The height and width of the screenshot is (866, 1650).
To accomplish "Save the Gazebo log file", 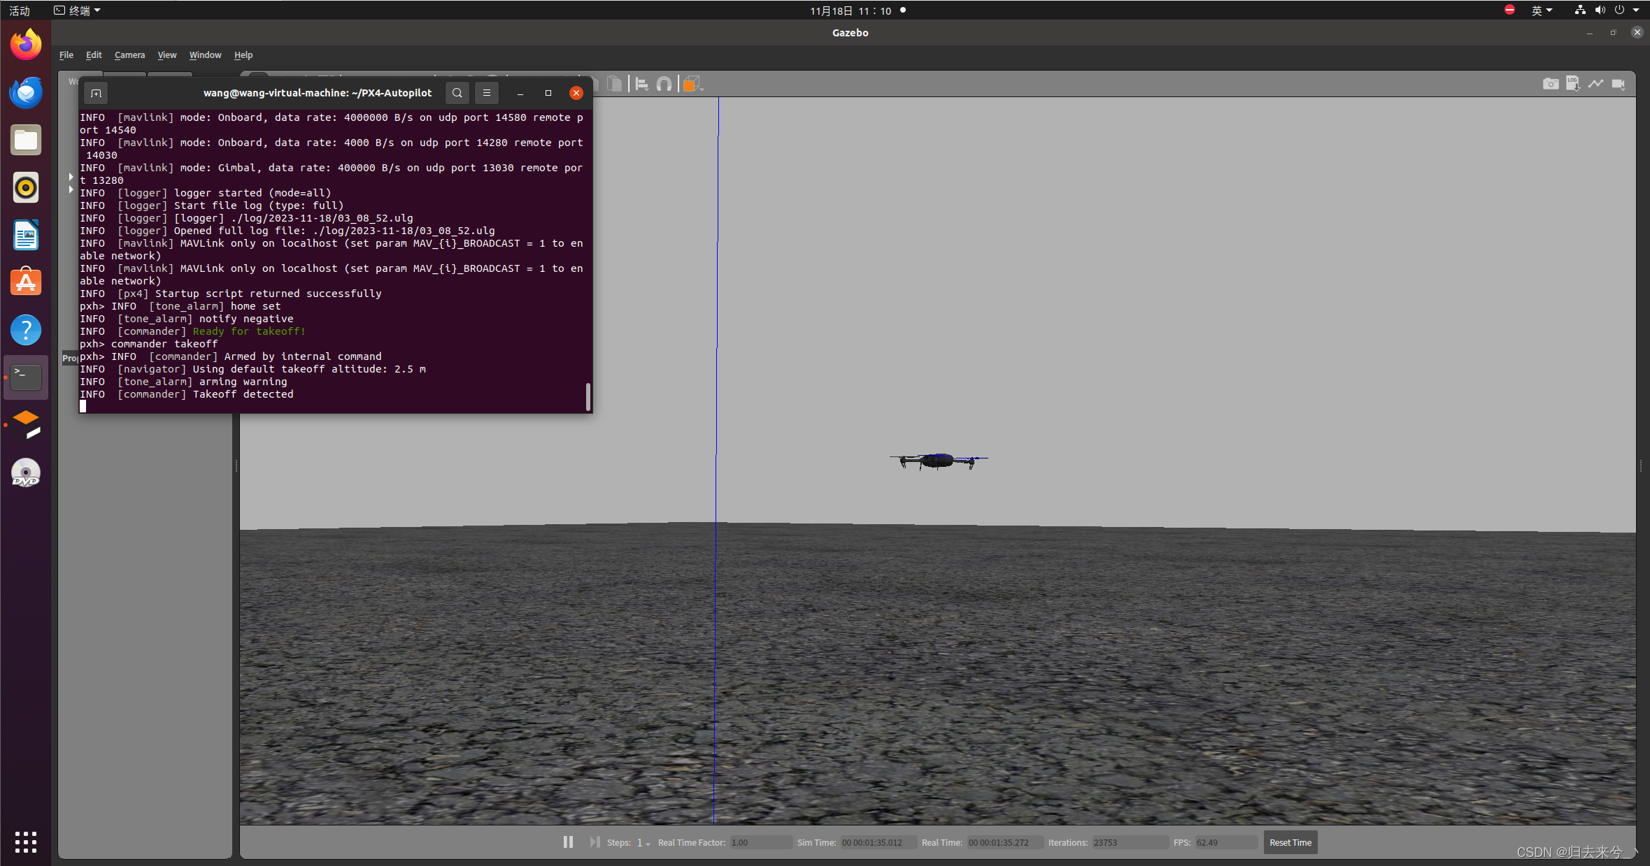I will [1573, 83].
